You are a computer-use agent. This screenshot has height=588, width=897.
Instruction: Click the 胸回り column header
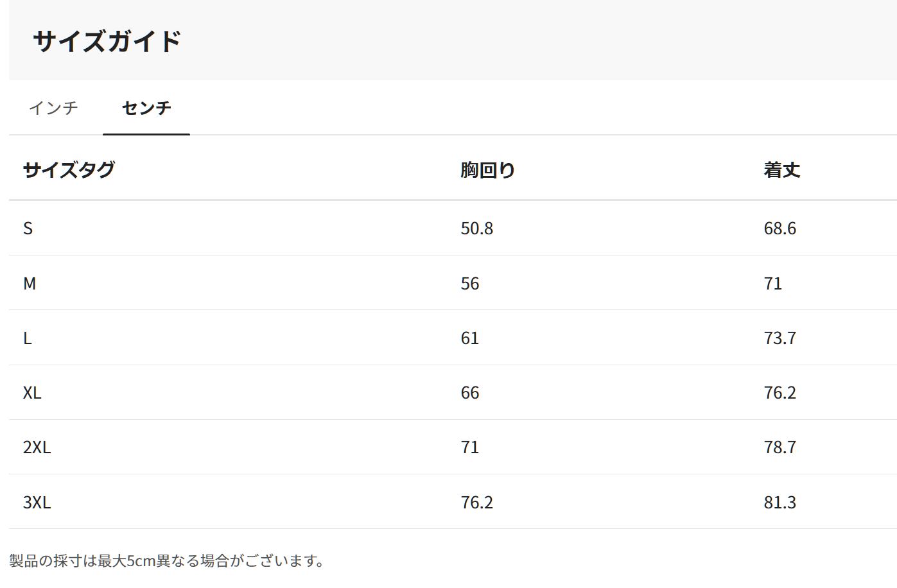click(x=488, y=170)
